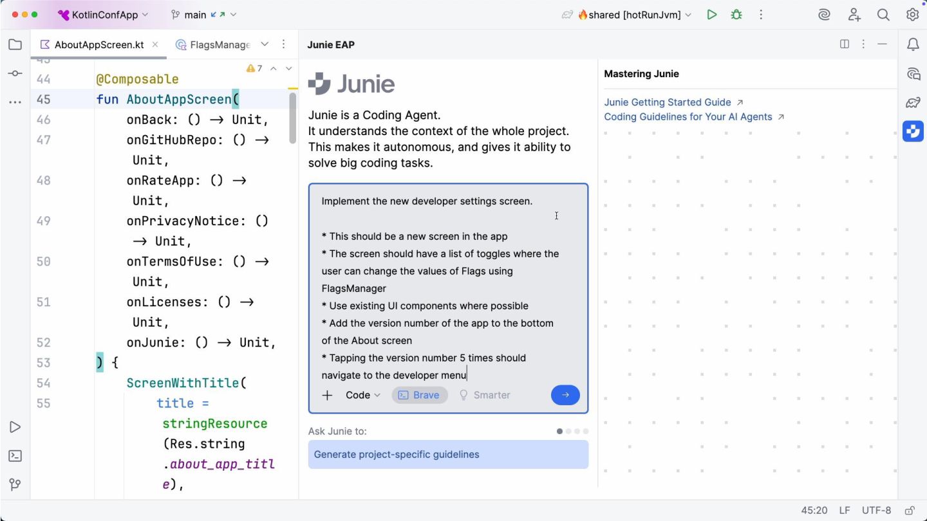This screenshot has width=927, height=521.
Task: Open the Gradle elephant tool window icon
Action: [x=913, y=102]
